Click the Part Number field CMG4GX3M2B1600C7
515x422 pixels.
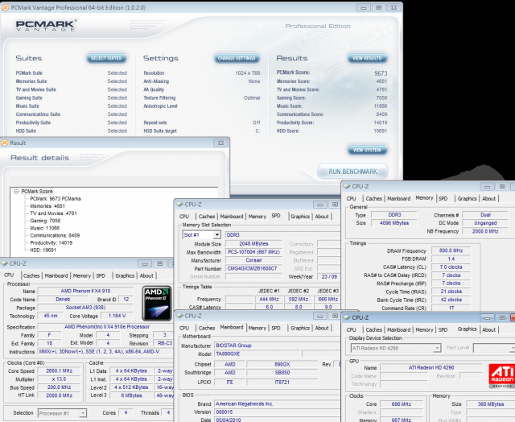tap(253, 268)
